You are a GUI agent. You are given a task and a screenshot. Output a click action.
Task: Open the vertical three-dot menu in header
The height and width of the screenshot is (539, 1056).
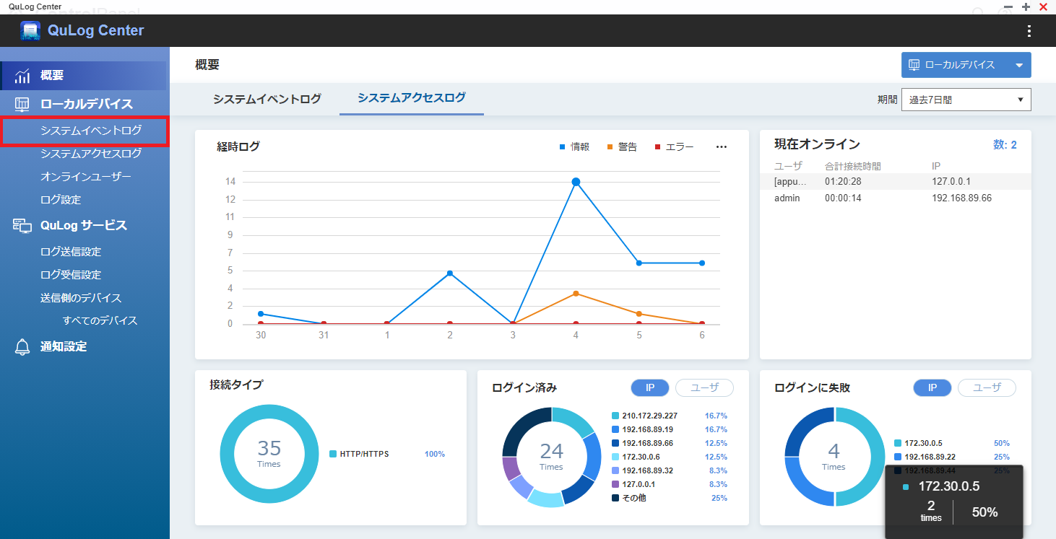(x=1029, y=31)
